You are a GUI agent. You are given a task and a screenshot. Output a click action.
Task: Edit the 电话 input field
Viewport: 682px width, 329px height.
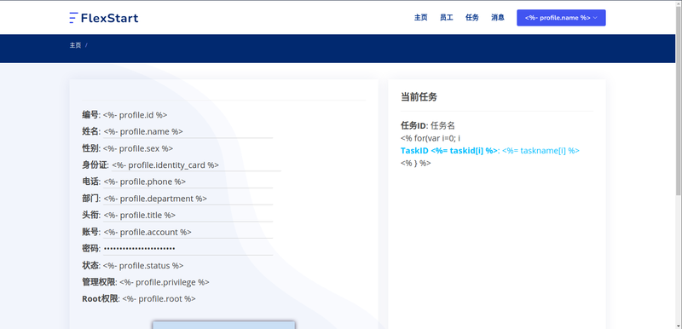coord(188,182)
